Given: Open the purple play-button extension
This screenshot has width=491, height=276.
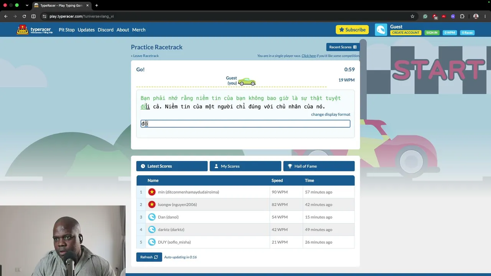Looking at the screenshot, I should [x=453, y=16].
